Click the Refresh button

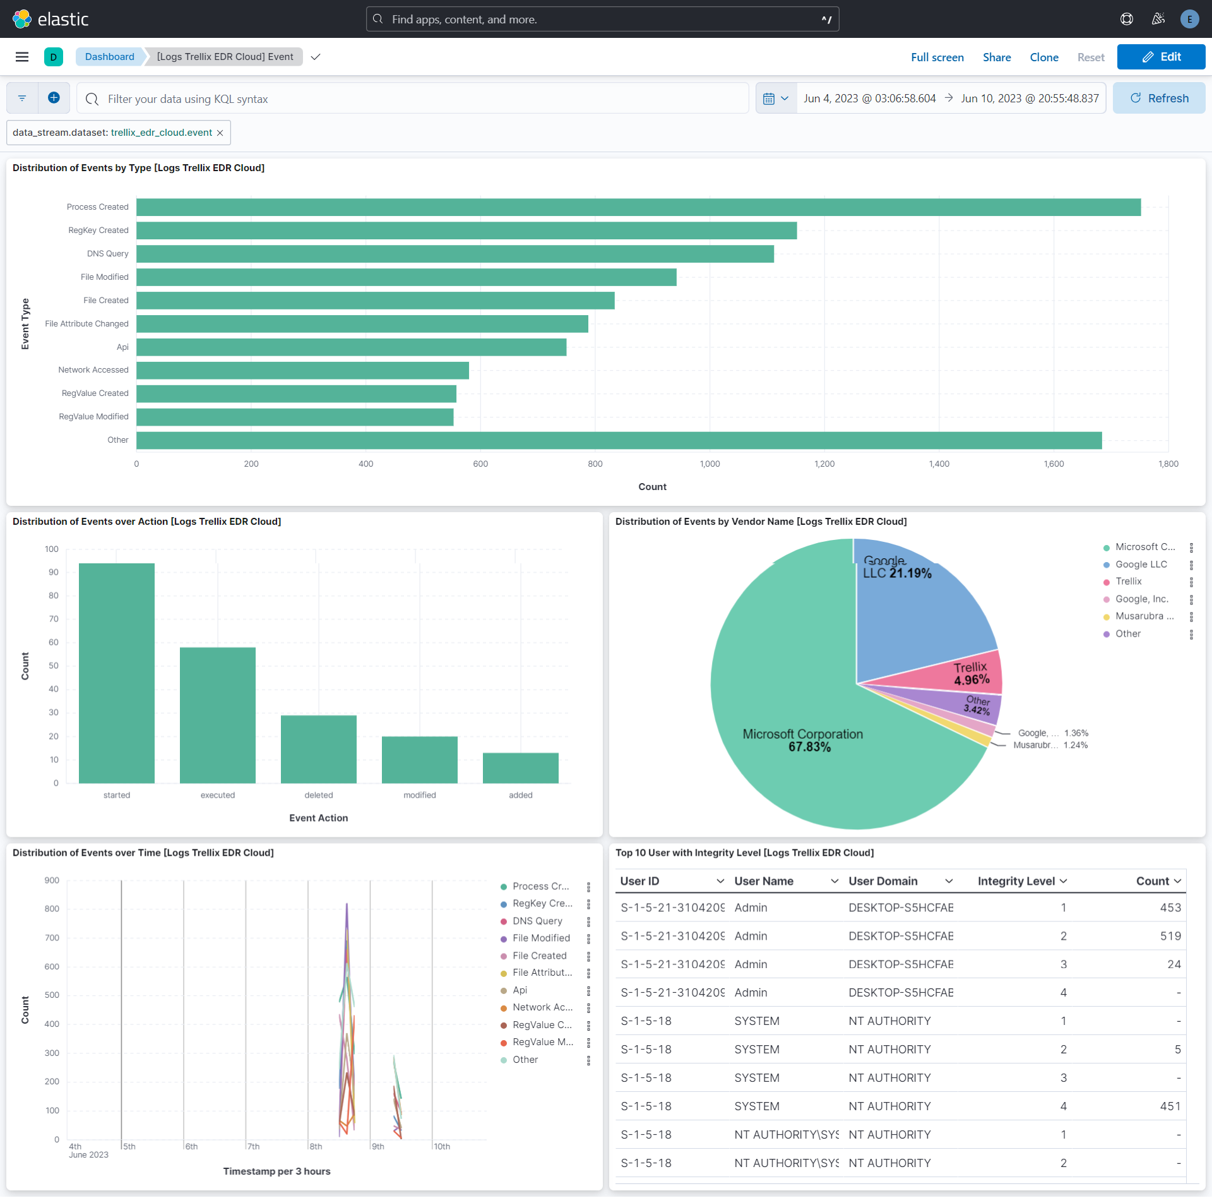(x=1159, y=98)
